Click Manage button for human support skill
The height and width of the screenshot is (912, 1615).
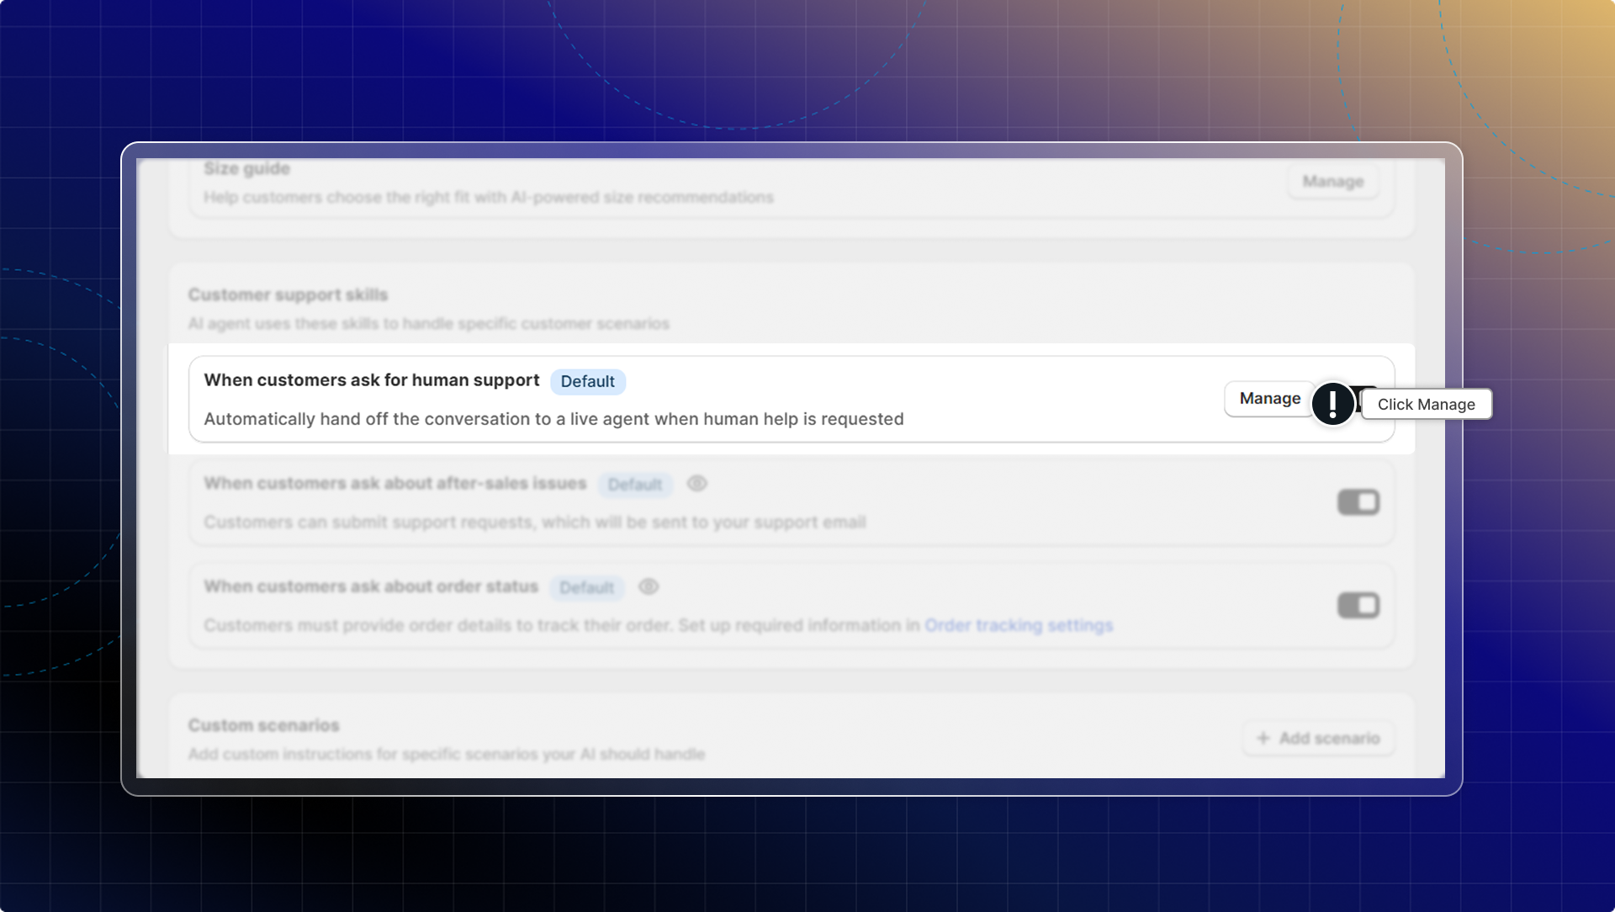1268,399
